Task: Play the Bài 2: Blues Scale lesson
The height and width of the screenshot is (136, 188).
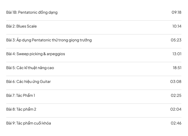Action: coord(21,26)
